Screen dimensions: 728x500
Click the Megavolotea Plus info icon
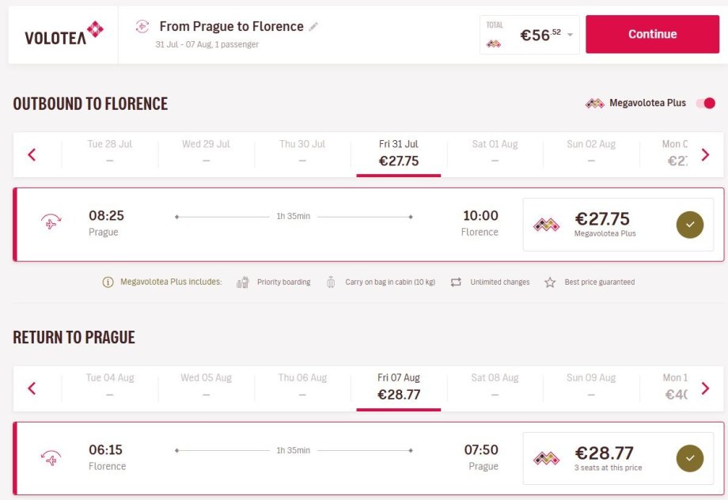point(108,282)
